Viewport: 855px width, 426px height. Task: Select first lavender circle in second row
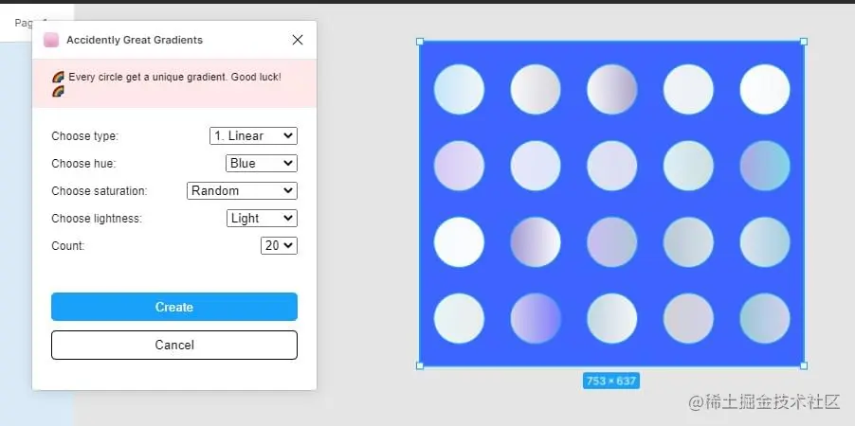point(459,166)
